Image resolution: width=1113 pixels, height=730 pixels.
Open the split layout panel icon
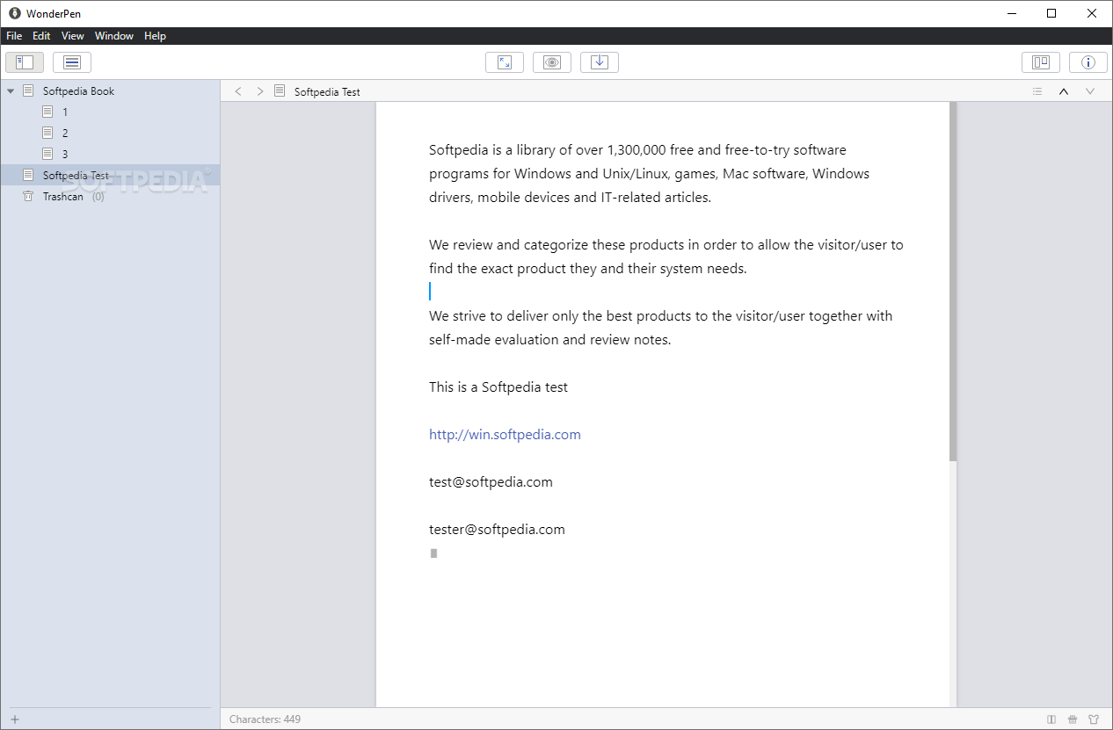1041,62
